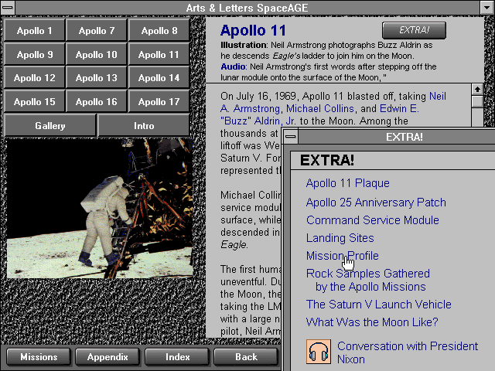Screen dimensions: 495x371
Task: Click the EXTRA! button beside Apollo 11 heading
Action: [x=414, y=30]
